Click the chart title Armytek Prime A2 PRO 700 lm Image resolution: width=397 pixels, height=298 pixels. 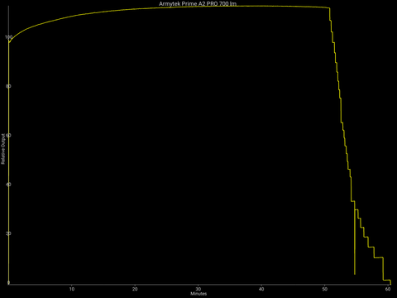pyautogui.click(x=198, y=4)
